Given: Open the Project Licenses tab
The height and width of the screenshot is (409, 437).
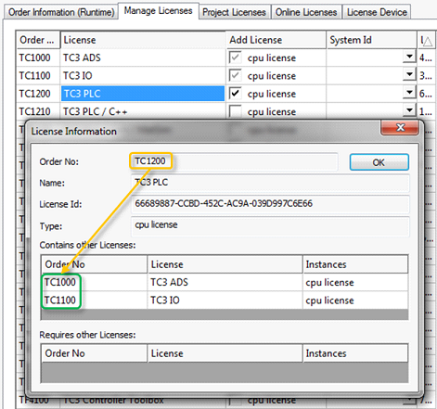Looking at the screenshot, I should pos(234,12).
